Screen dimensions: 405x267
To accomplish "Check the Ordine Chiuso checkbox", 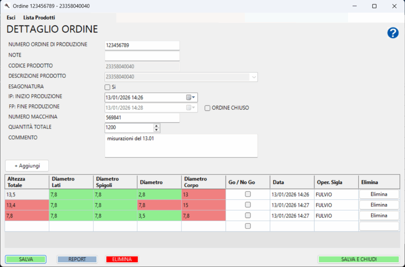I will (207, 108).
